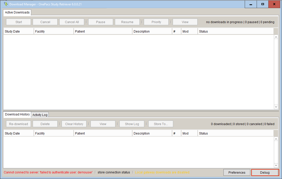
Task: Close the Download Manager window
Action: tap(274, 4)
